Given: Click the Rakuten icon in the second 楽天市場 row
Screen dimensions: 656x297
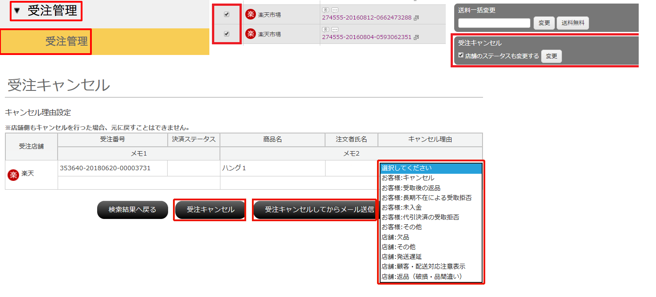Looking at the screenshot, I should pos(251,34).
